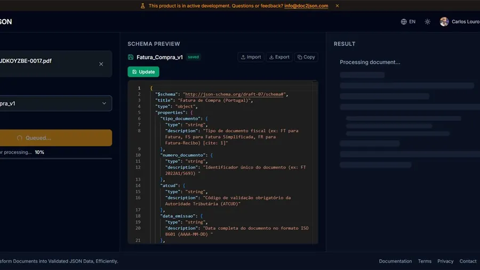Image resolution: width=480 pixels, height=270 pixels.
Task: Click line number 5 in editor gutter
Action: pyautogui.click(x=139, y=113)
